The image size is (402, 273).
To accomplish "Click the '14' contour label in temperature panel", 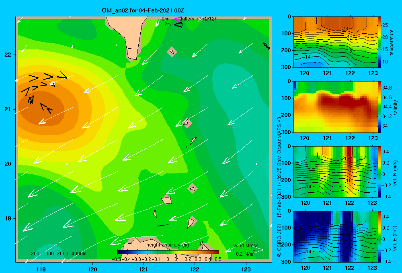I will tap(308, 57).
